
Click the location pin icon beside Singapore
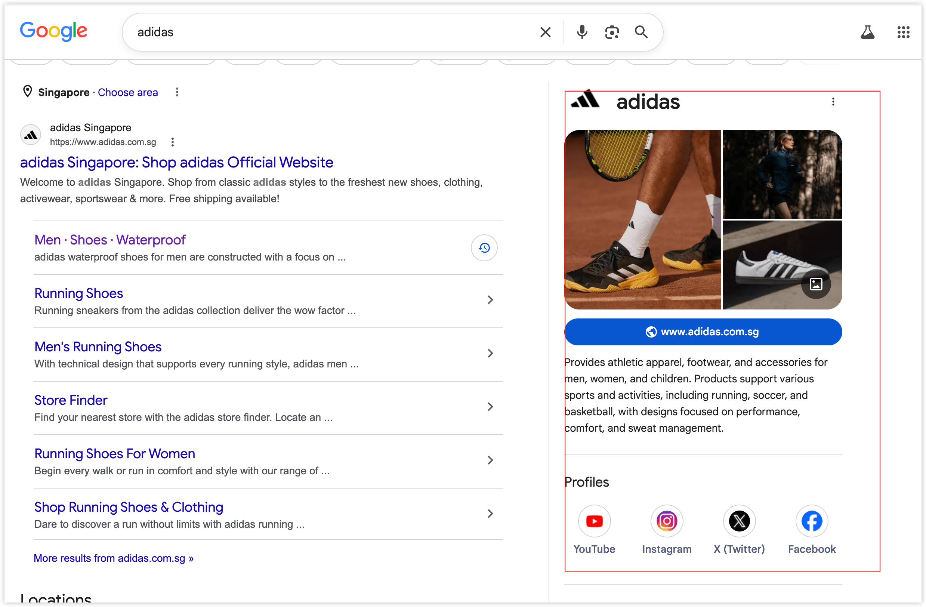point(27,92)
